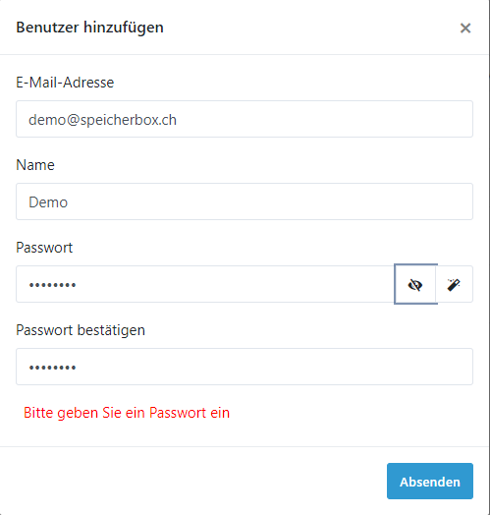The height and width of the screenshot is (515, 490).
Task: Place cursor after the 'Demo' name text
Action: tap(69, 202)
